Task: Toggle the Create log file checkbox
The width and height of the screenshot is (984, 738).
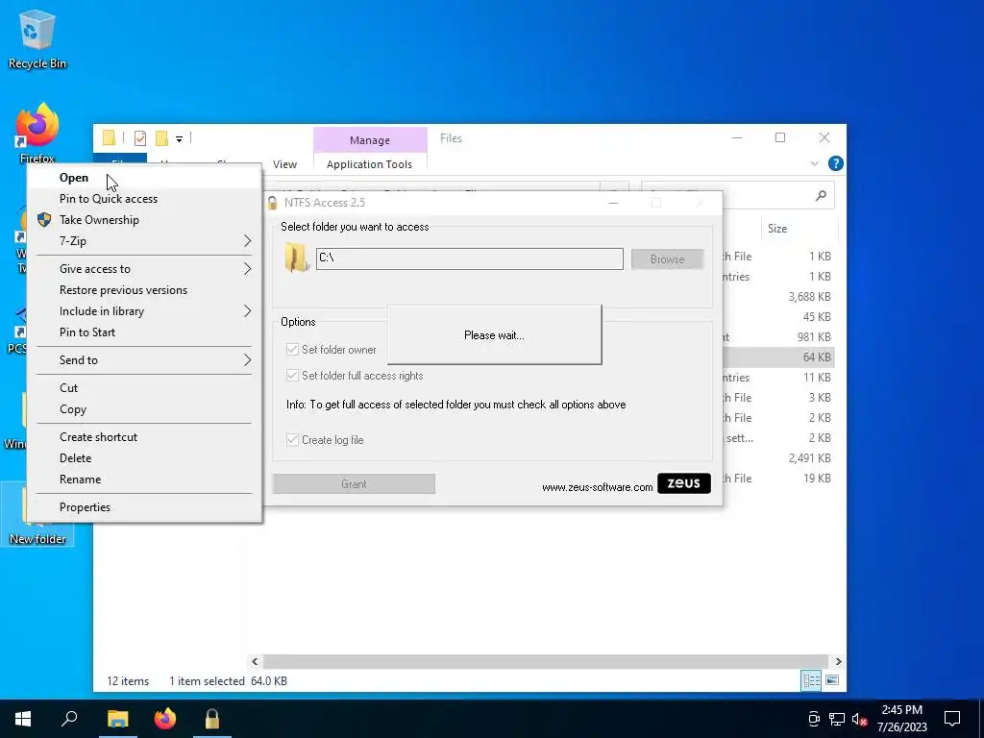Action: pos(292,440)
